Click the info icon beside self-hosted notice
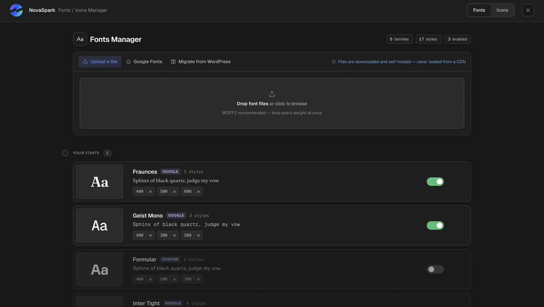This screenshot has width=544, height=307. [x=334, y=62]
